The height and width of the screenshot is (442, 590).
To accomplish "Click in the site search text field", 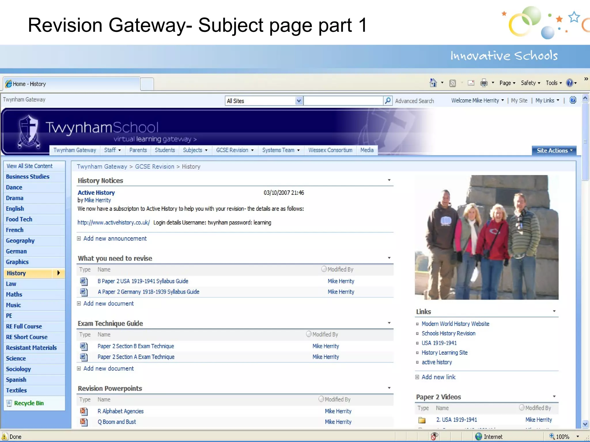I will tap(343, 101).
